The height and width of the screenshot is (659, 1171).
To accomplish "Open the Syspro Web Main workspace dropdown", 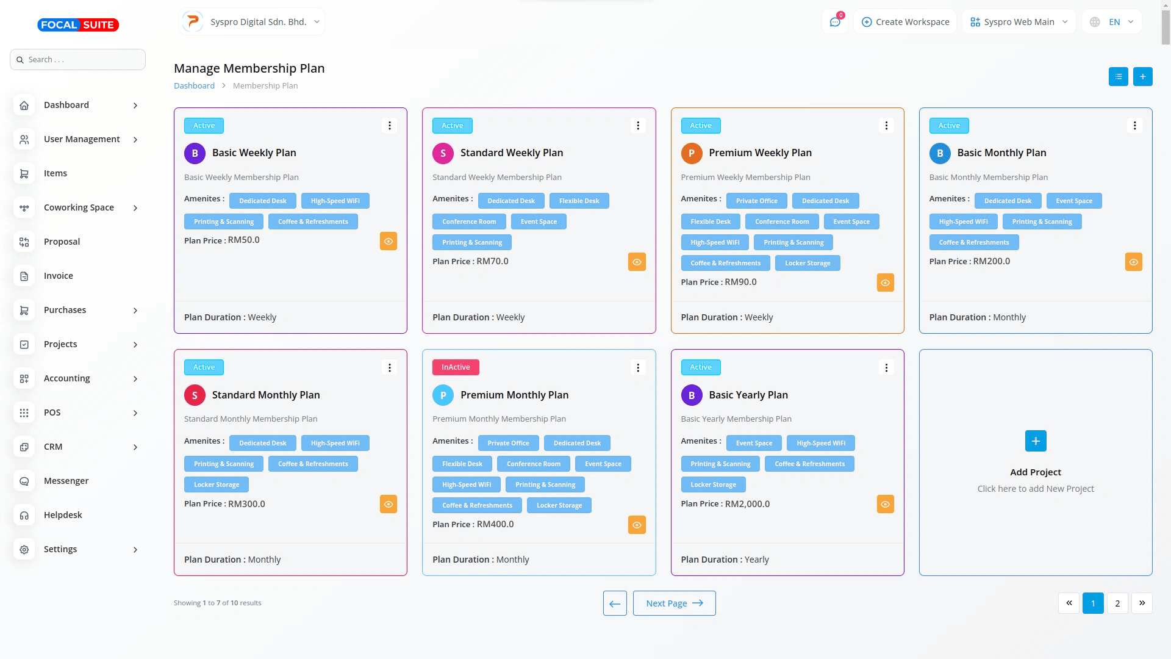I will point(1019,22).
